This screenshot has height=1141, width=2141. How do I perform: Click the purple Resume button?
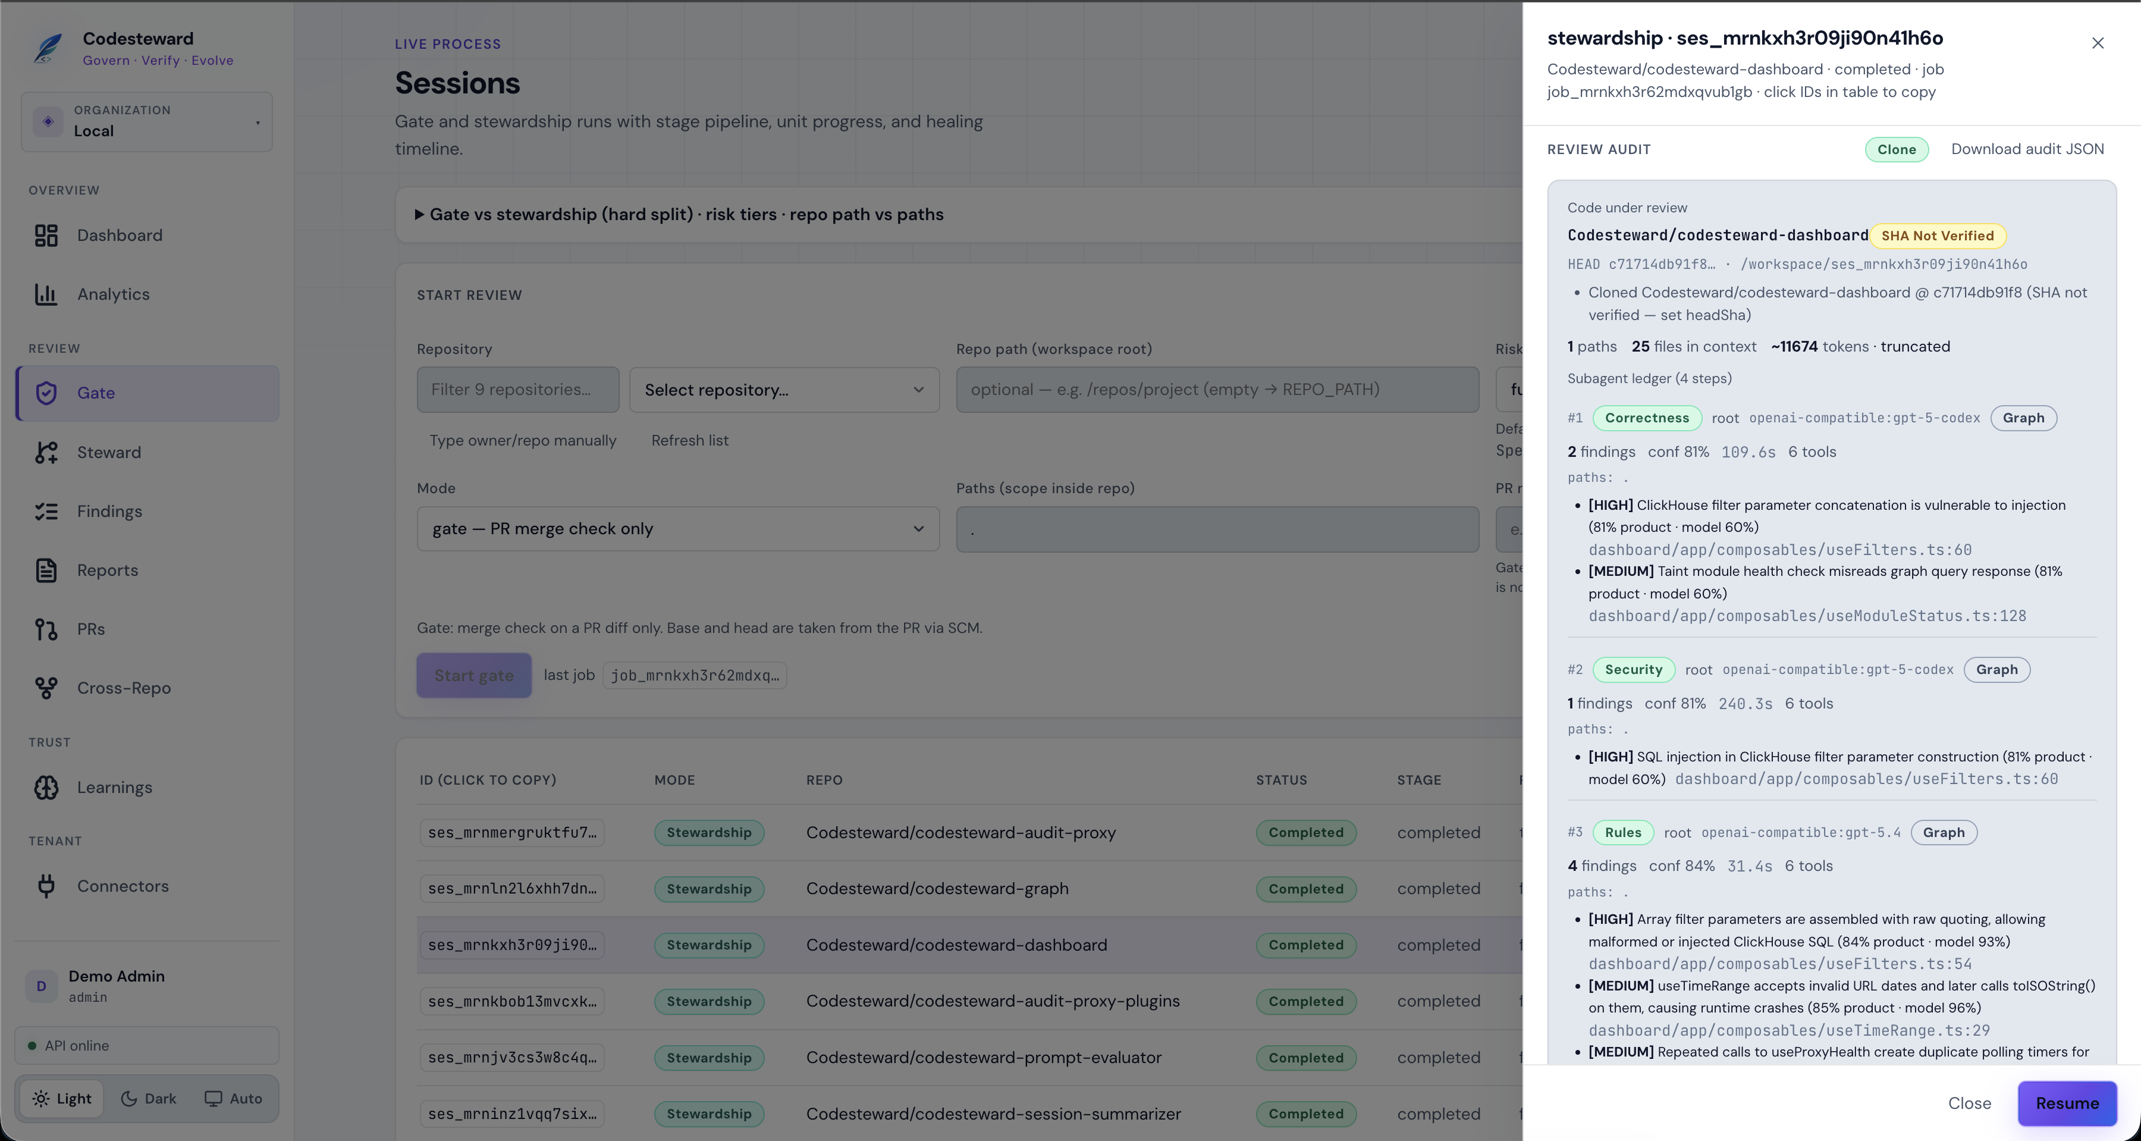pyautogui.click(x=2067, y=1104)
